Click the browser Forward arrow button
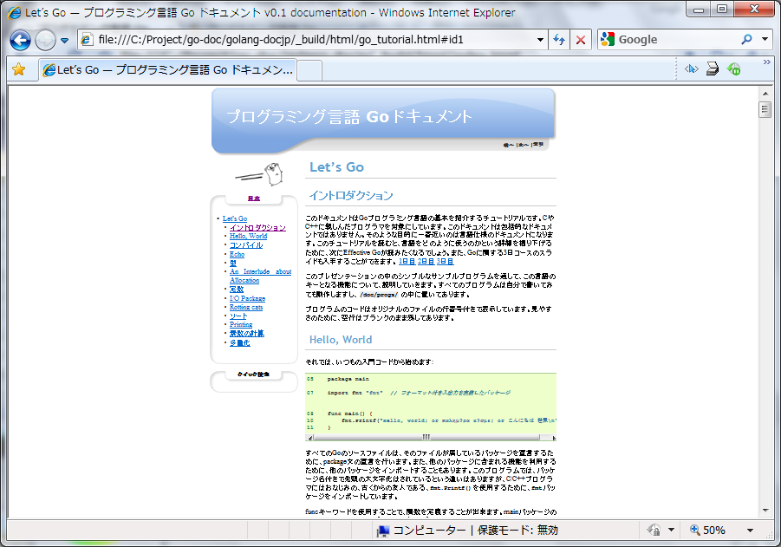Screen dimensions: 781x547 (45, 40)
